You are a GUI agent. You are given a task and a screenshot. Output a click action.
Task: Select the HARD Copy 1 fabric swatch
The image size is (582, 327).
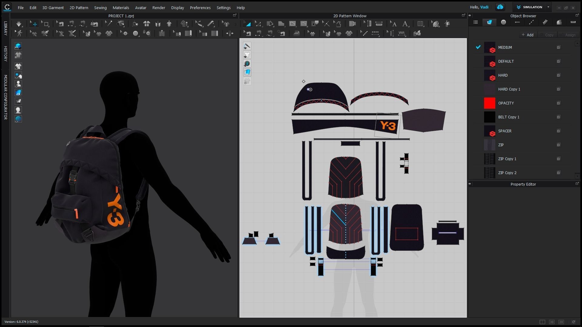(490, 89)
